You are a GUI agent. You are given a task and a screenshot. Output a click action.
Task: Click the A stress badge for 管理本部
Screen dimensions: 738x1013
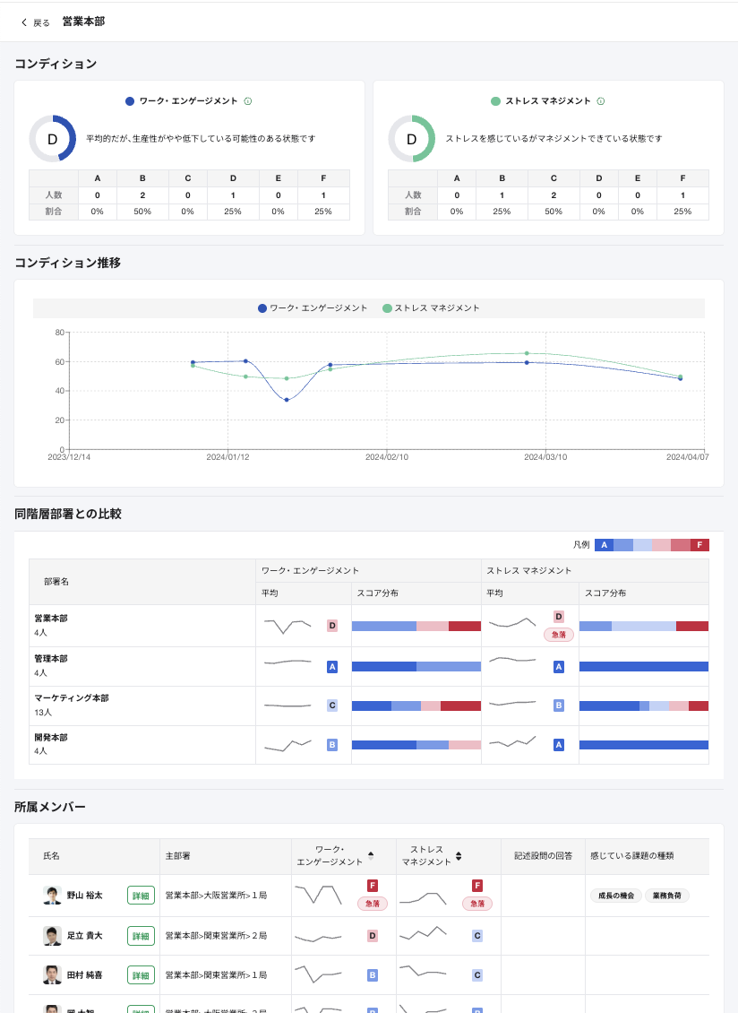click(x=559, y=667)
